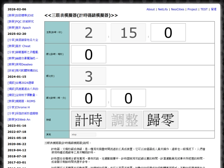Expand the 2026-02-06 date section
The image size is (224, 168).
[17, 9]
